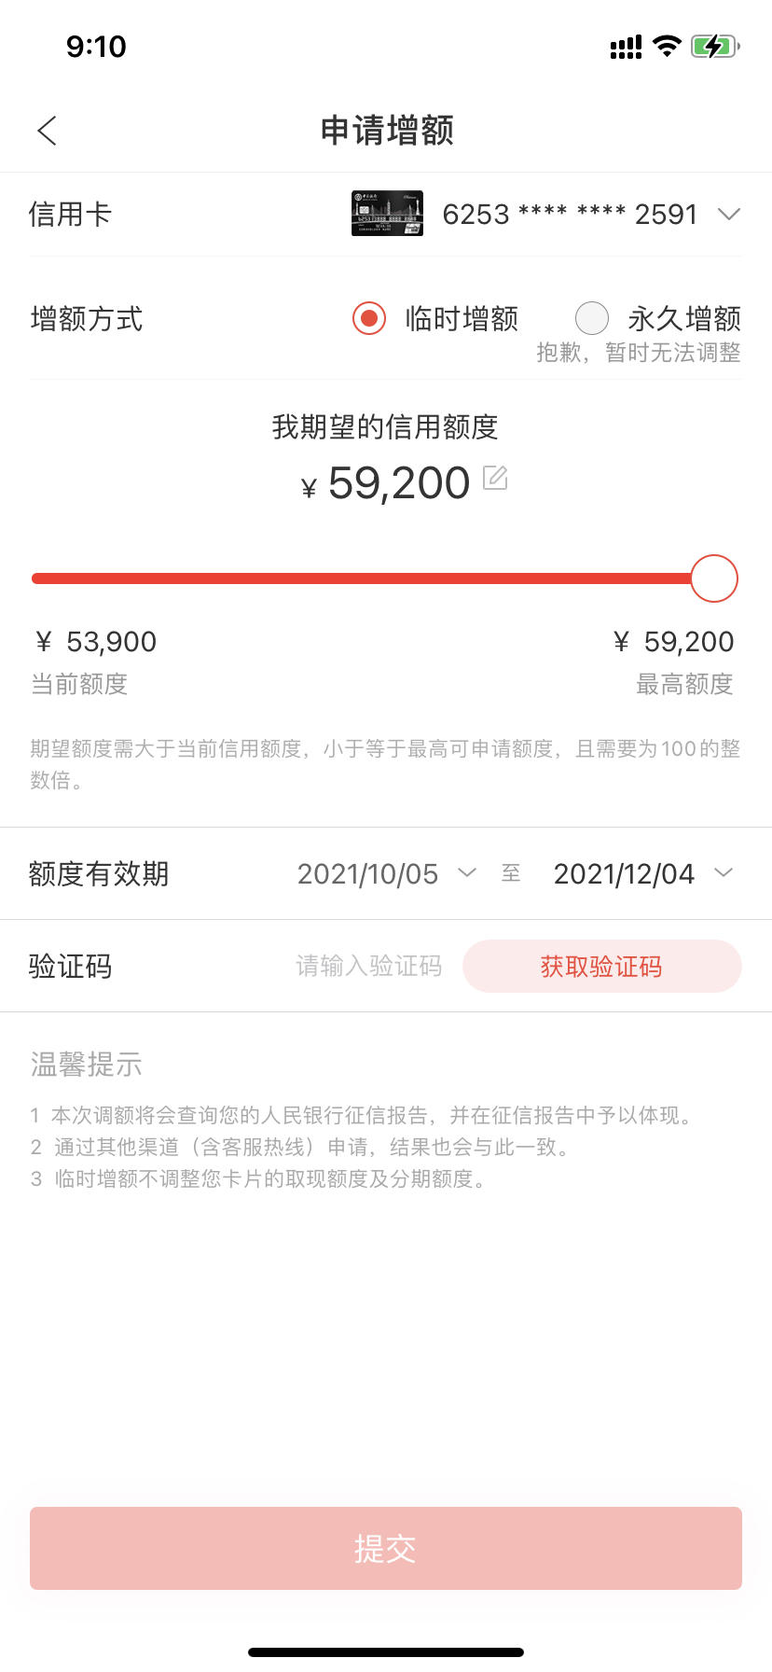Focus the 请输入验证码 input field
Image resolution: width=772 pixels, height=1672 pixels.
[369, 966]
